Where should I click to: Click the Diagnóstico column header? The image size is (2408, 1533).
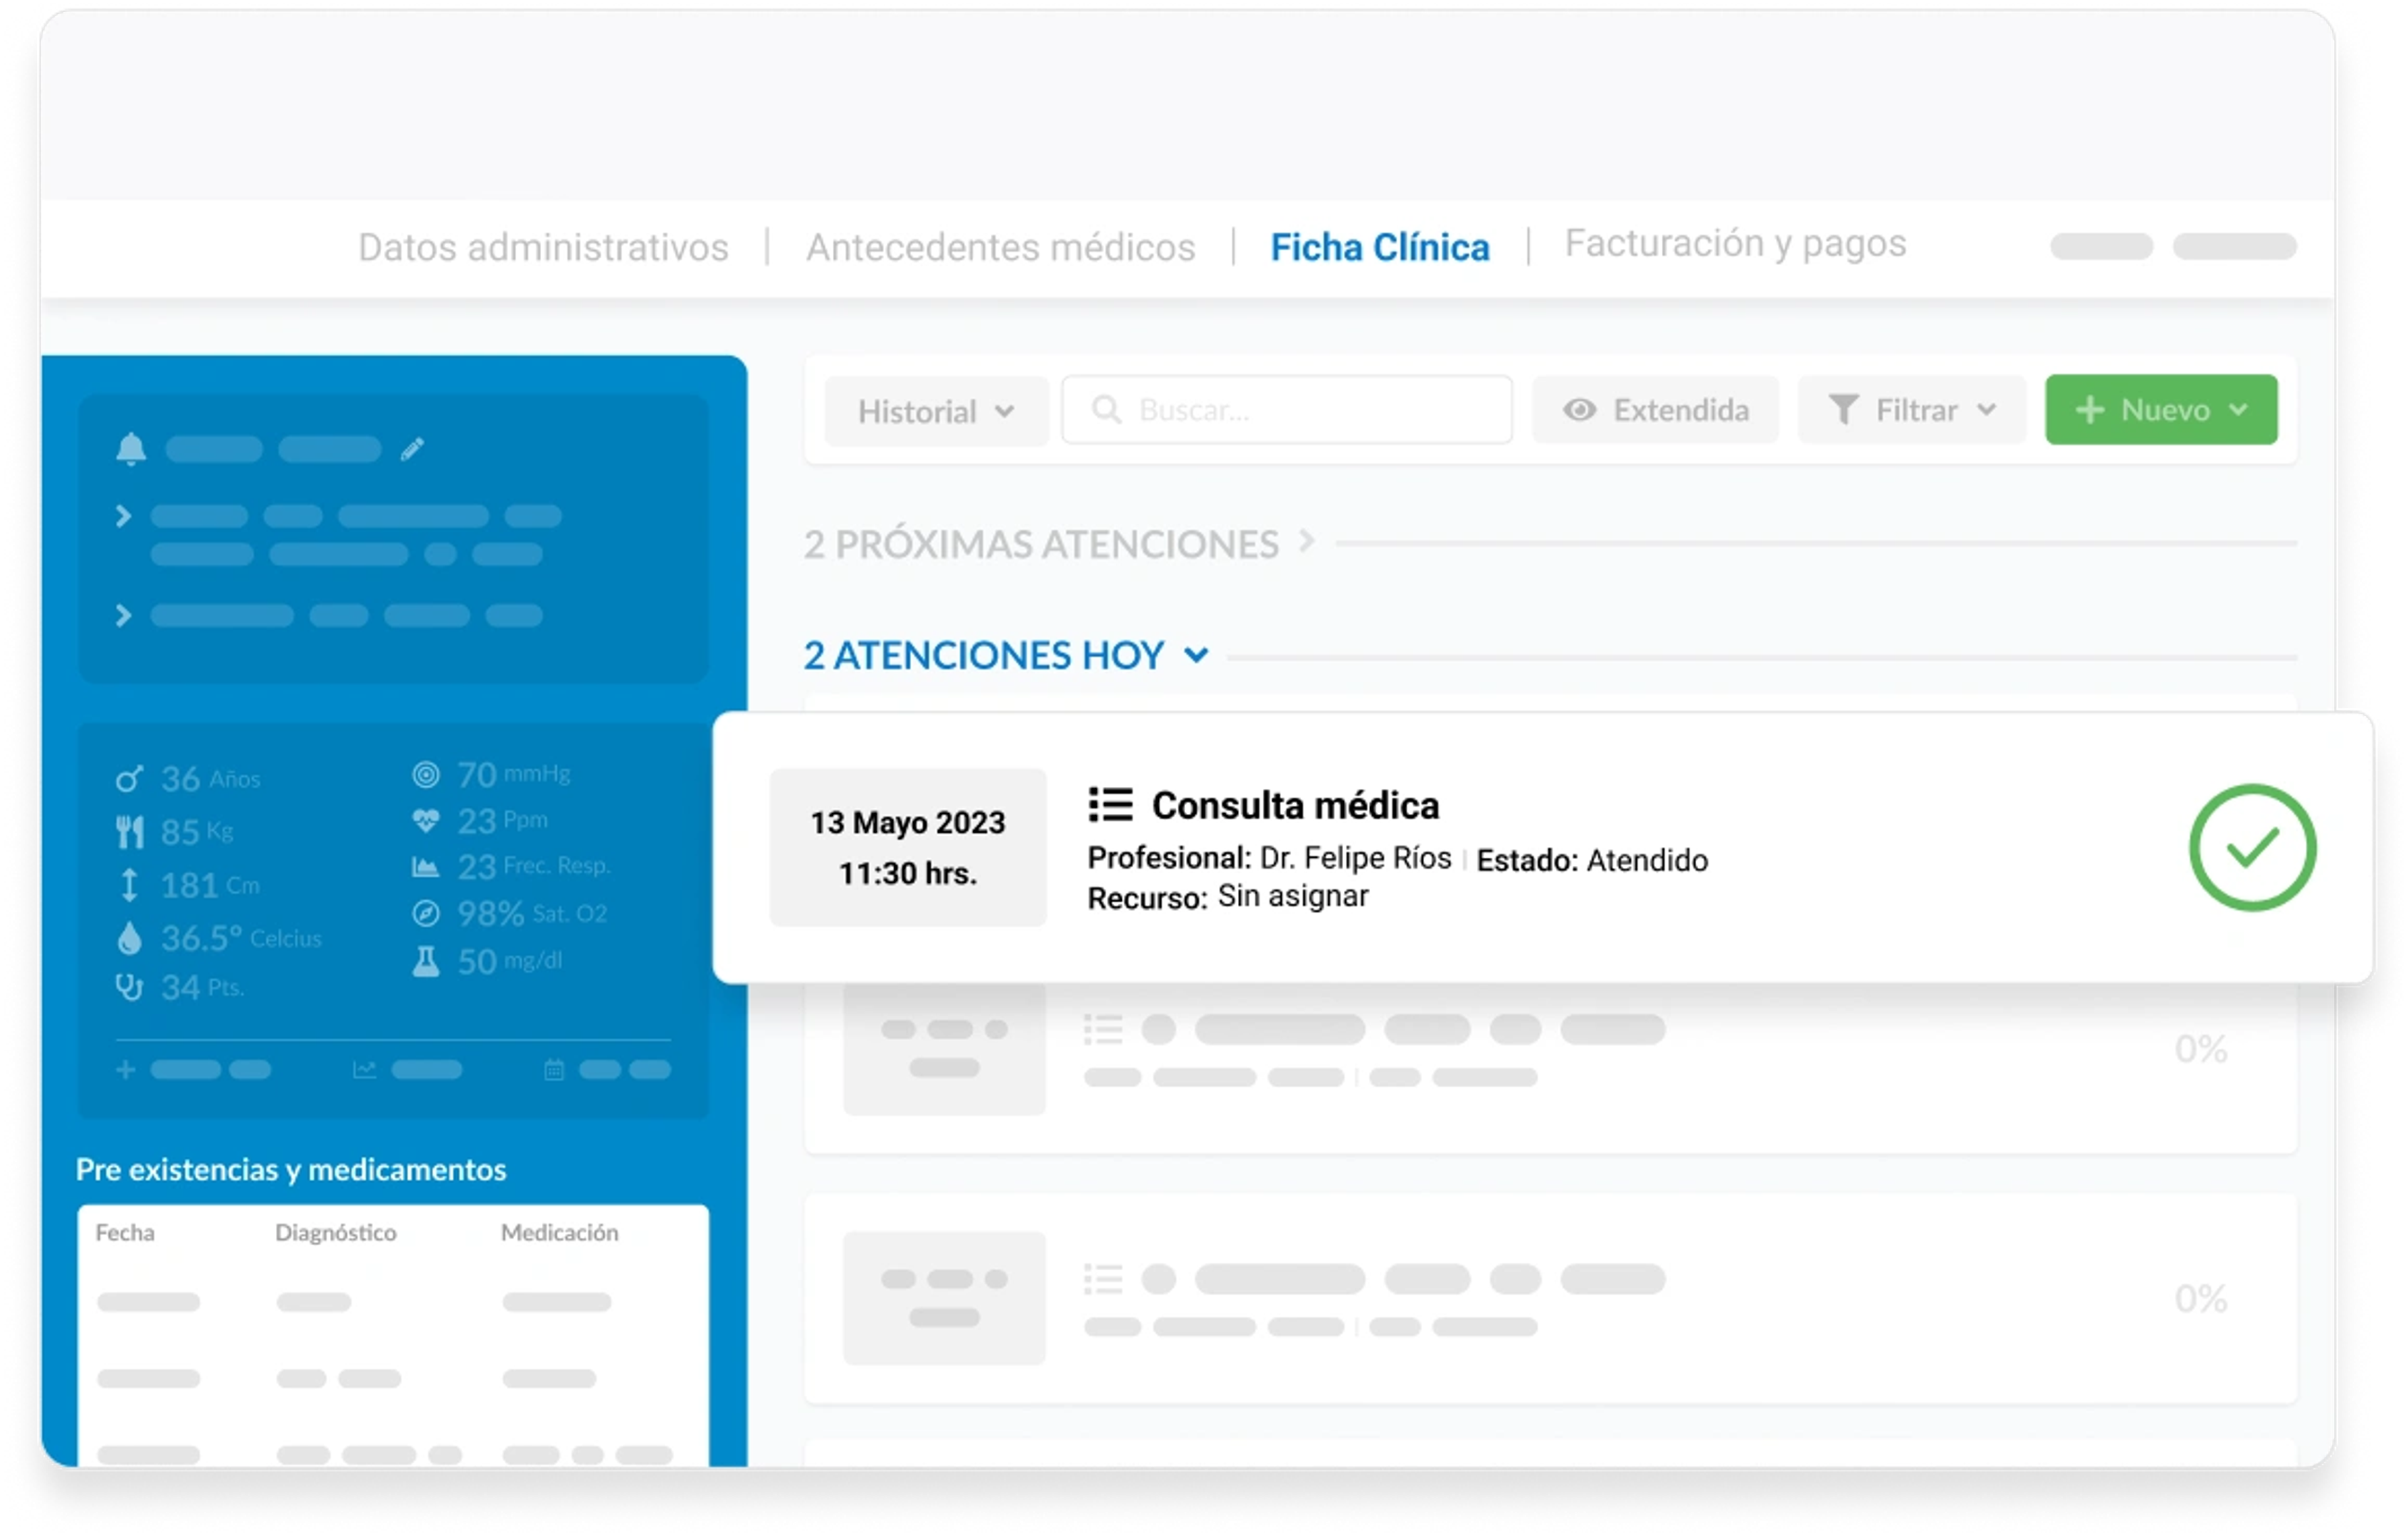[x=336, y=1233]
